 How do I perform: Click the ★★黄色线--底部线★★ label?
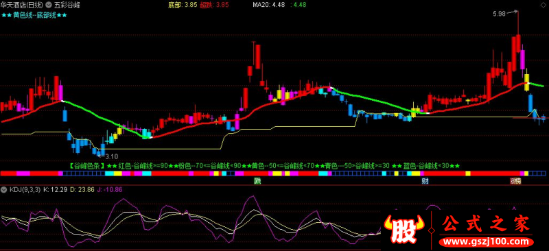click(34, 15)
